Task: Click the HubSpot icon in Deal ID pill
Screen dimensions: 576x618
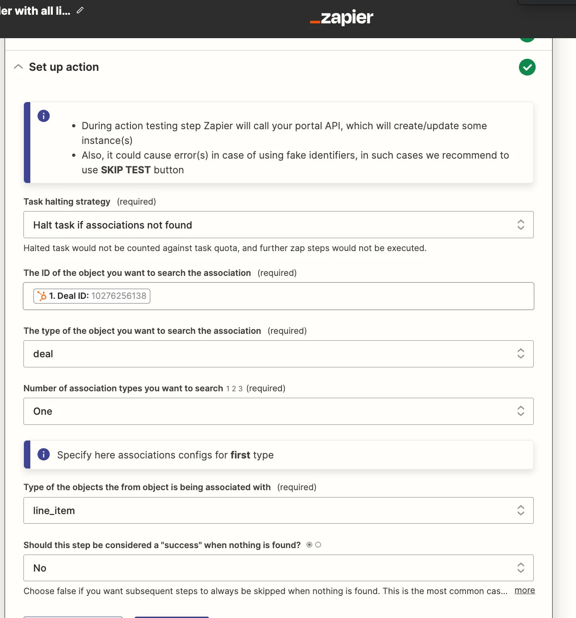Action: pos(42,296)
